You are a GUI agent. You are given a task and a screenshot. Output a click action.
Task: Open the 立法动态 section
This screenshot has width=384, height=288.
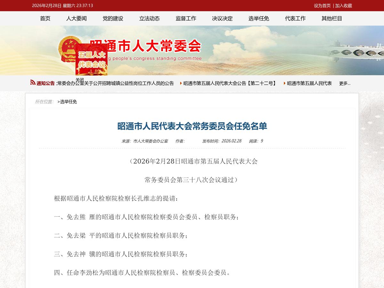(x=149, y=19)
